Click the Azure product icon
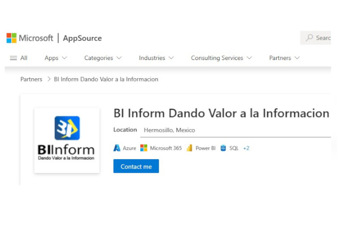 point(117,148)
